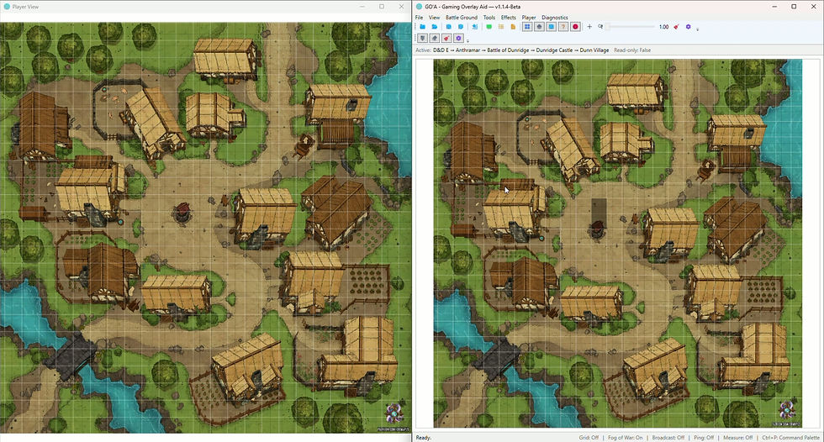Click the 'Dunn Village' breadcrumb text

[x=594, y=50]
